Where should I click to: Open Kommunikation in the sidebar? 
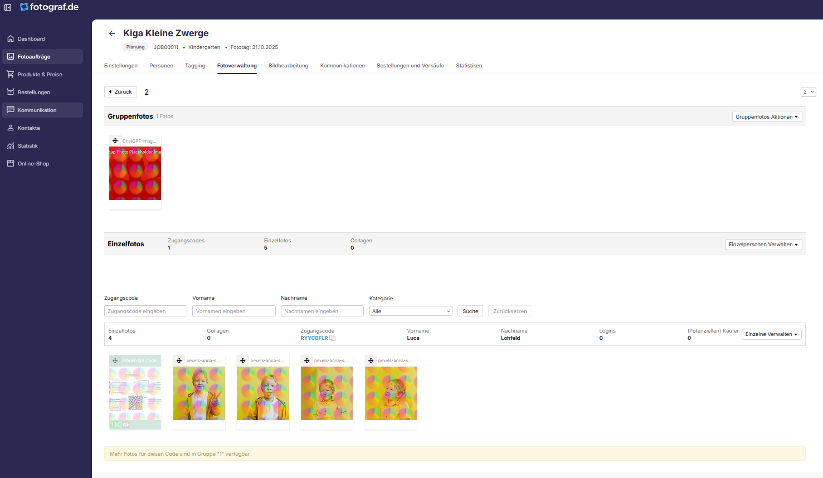coord(42,110)
